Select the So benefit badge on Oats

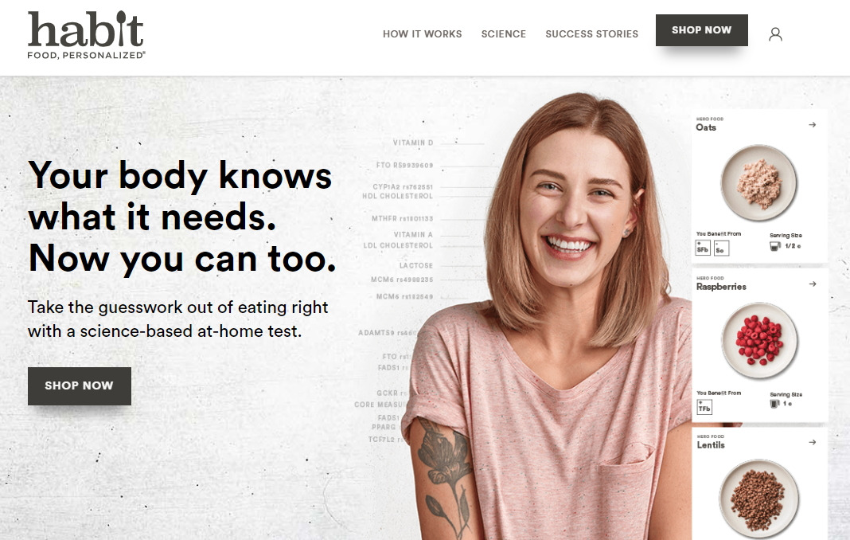721,248
